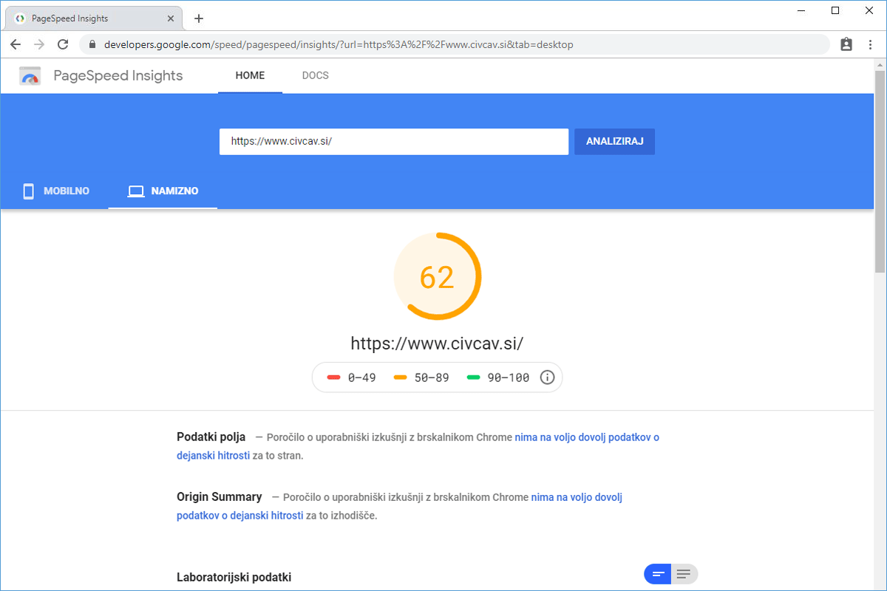Select the PageSpeed Insights browser tab

pyautogui.click(x=92, y=18)
